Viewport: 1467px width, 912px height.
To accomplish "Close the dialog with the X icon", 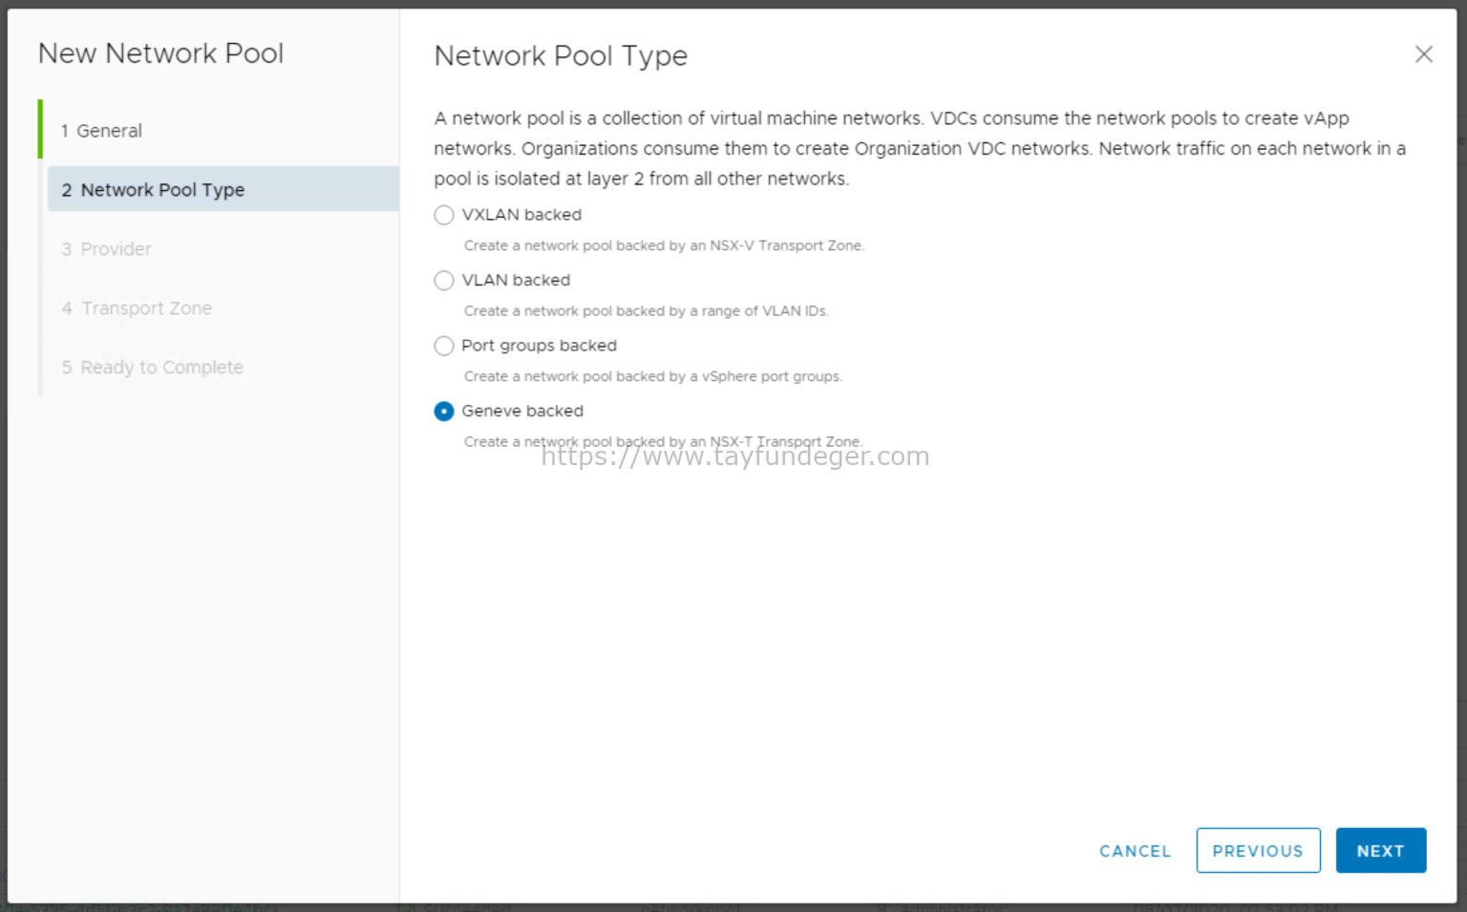I will (x=1424, y=54).
